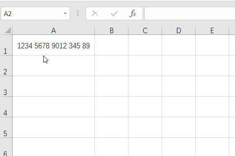Viewport: 235px width, 156px height.
Task: Click the Select All triangle corner
Action: tap(8, 30)
